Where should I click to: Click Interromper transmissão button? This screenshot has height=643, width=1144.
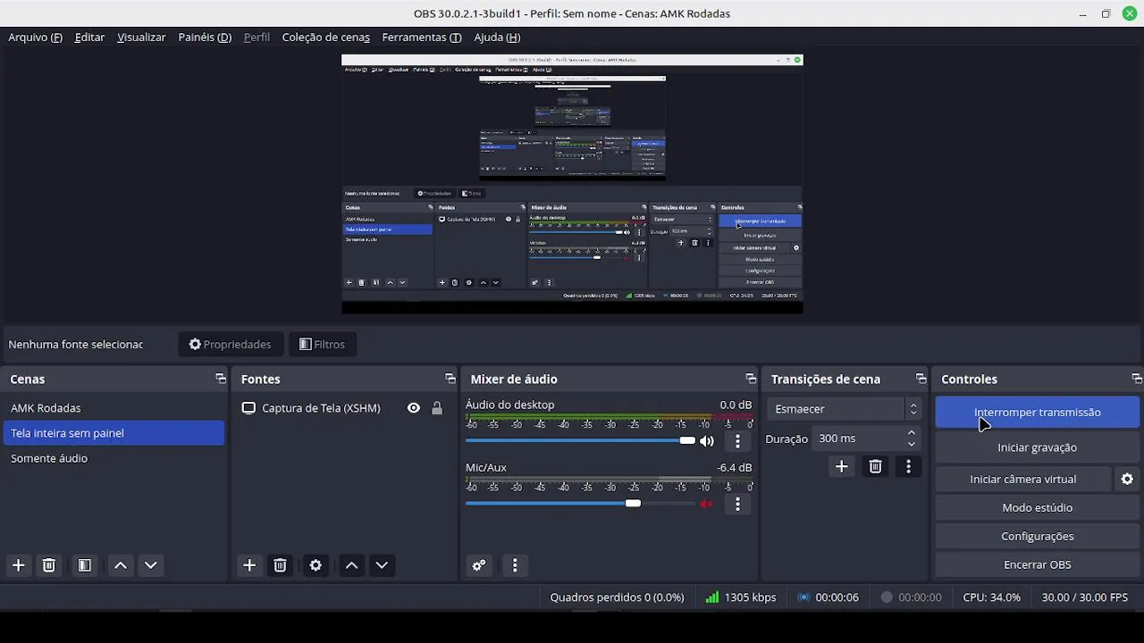tap(1037, 413)
